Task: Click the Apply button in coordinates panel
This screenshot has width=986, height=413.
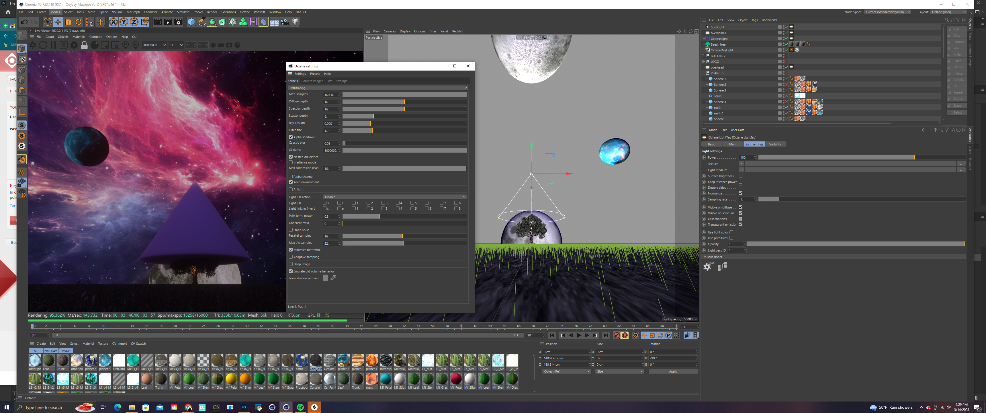Action: (672, 372)
